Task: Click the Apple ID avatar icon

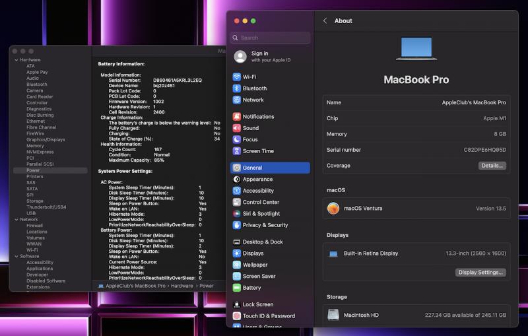Action: click(x=240, y=57)
